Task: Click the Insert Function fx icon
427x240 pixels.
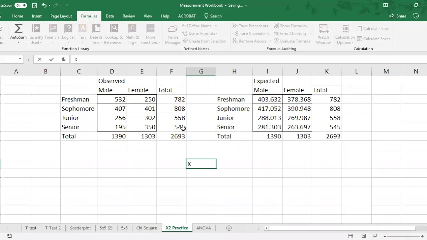Action: click(x=63, y=59)
